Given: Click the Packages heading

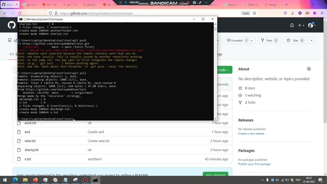Looking at the screenshot, I should 246,151.
